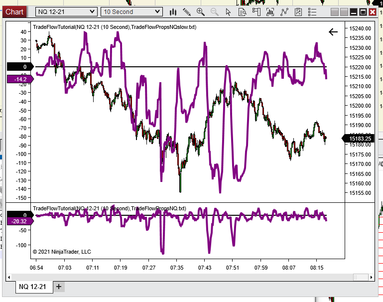This screenshot has width=383, height=302.
Task: Click the 07:35 time axis label
Action: pyautogui.click(x=177, y=268)
